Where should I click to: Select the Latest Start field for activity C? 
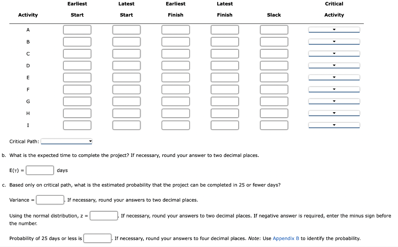(126, 53)
